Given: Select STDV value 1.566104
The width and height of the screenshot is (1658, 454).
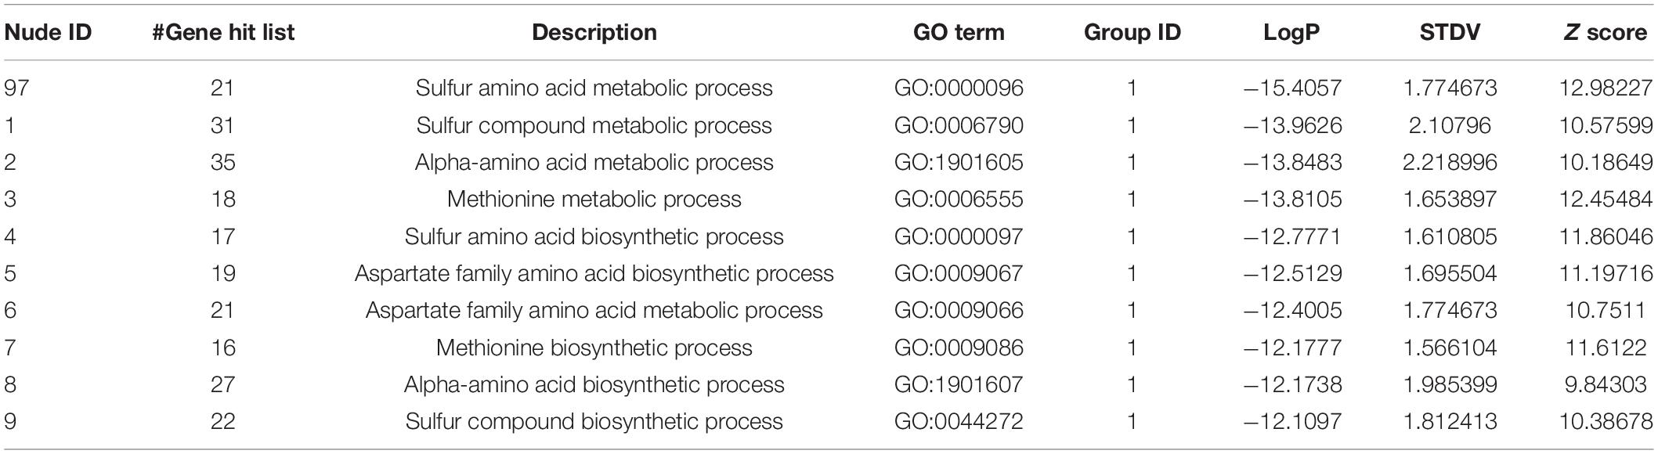Looking at the screenshot, I should tap(1450, 348).
